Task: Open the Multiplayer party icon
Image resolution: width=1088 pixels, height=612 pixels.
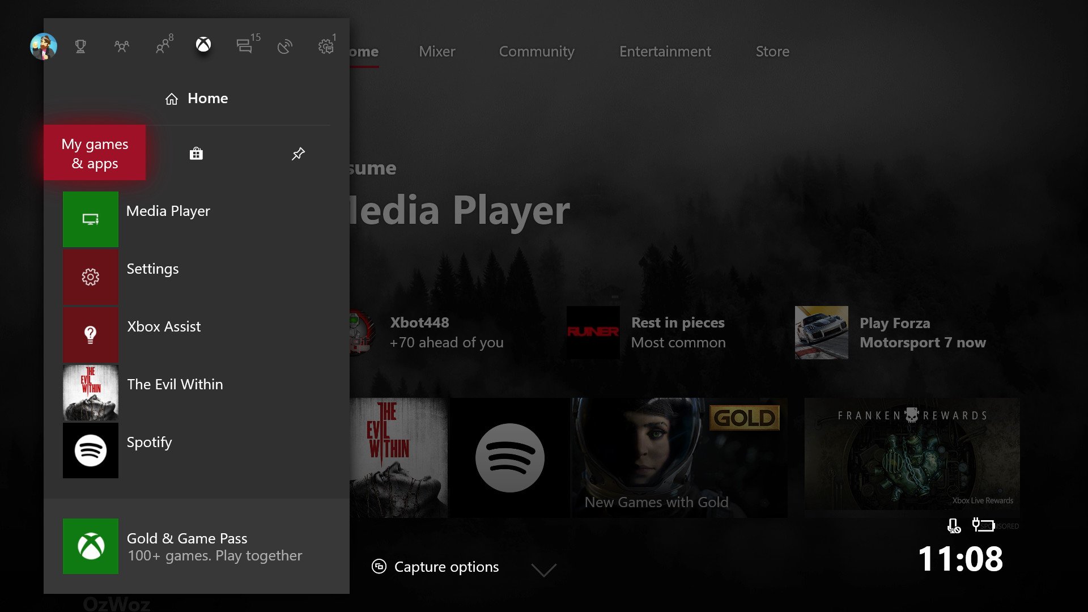Action: [121, 46]
